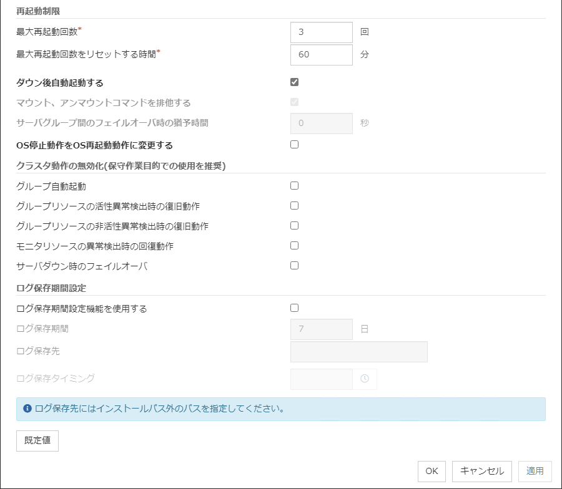562x489 pixels.
Task: Click the ログ保存先 path field
Action: click(x=359, y=352)
